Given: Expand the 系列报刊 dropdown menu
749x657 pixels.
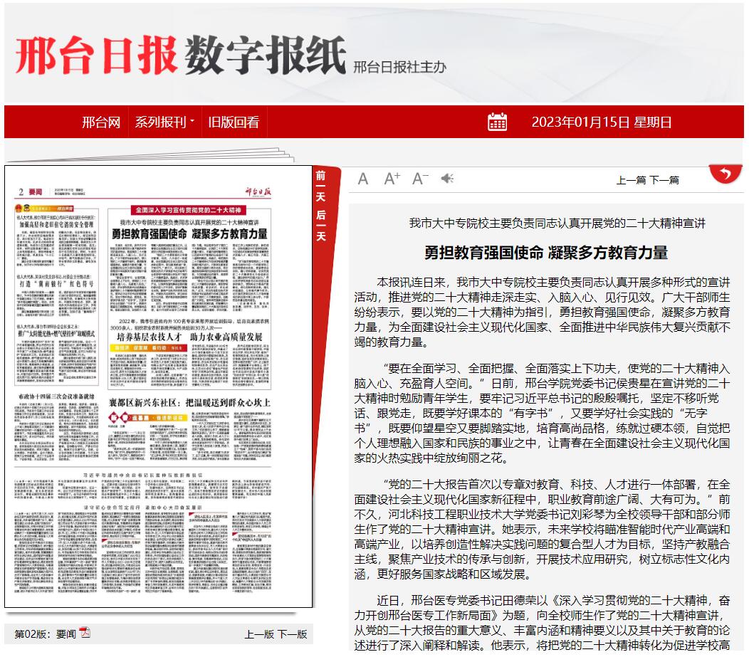Looking at the screenshot, I should click(164, 122).
